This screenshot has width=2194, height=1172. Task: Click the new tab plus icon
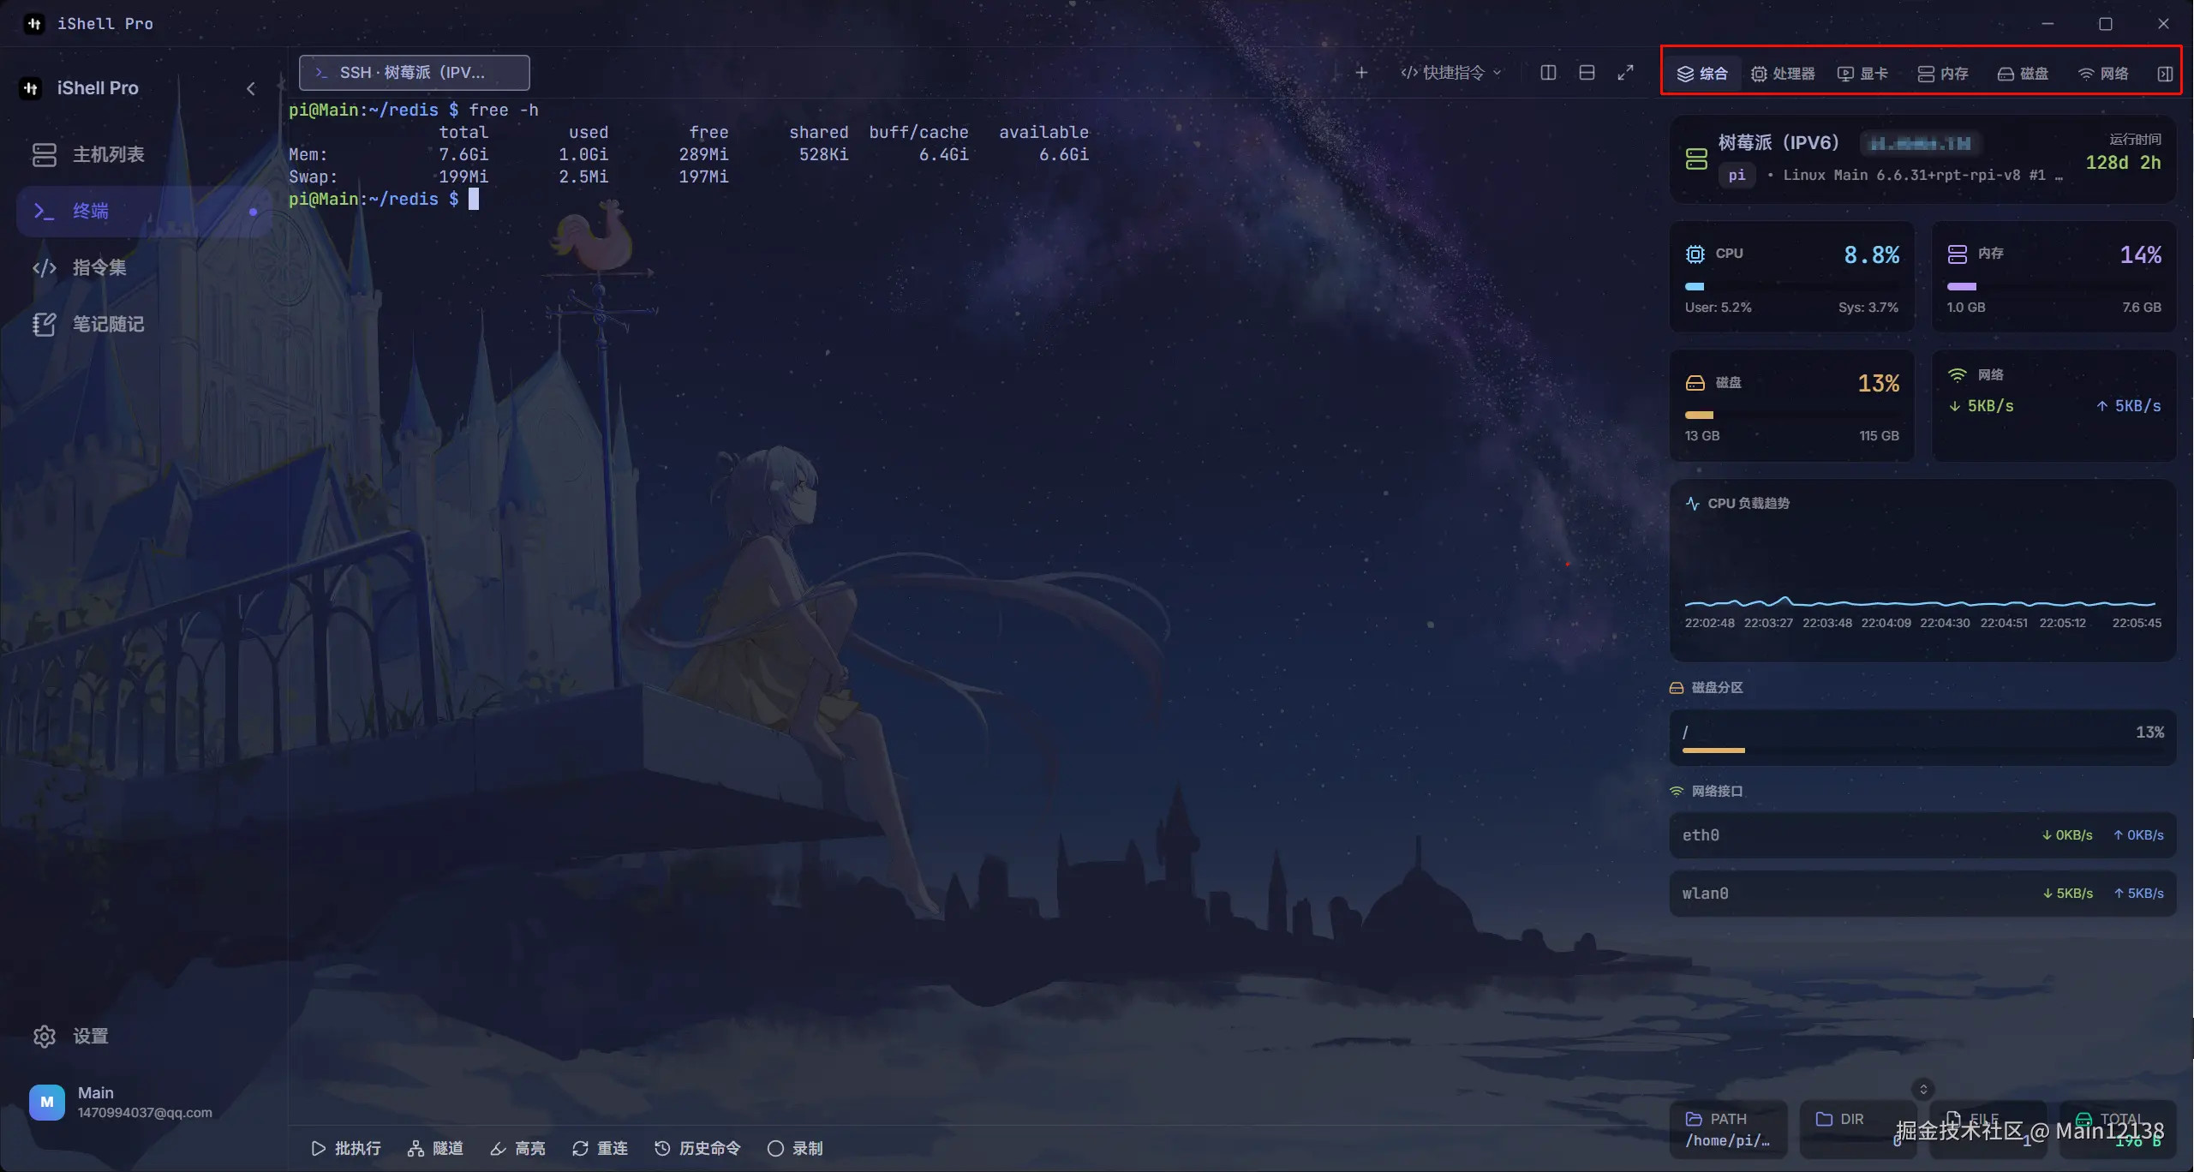tap(1361, 73)
